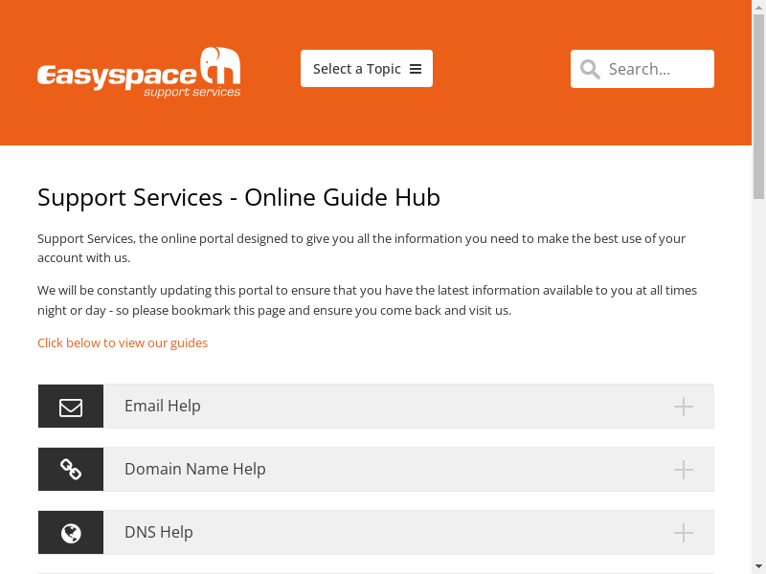Expand Email Help with plus icon
The height and width of the screenshot is (574, 766).
(683, 407)
